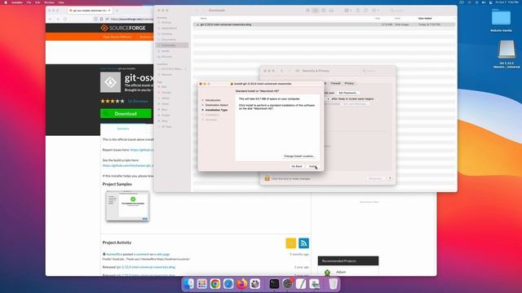Open Firefox from the Dock
The height and width of the screenshot is (293, 522).
click(x=241, y=284)
